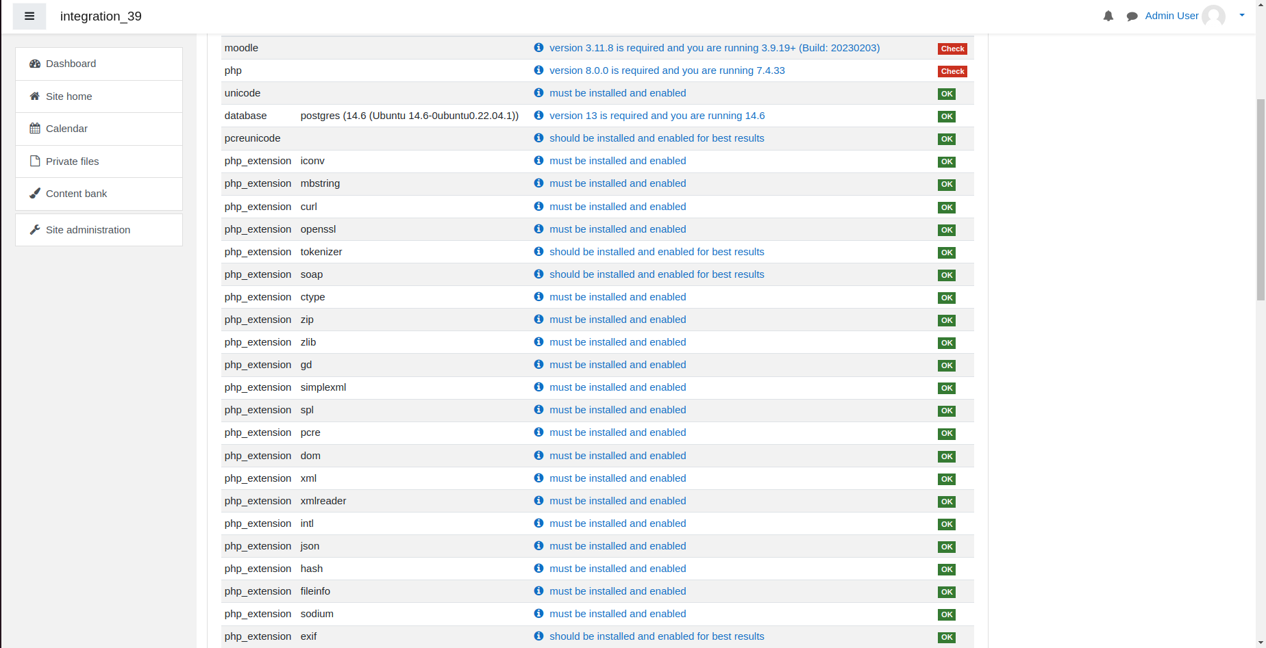Open Admin User profile link
Image resolution: width=1266 pixels, height=648 pixels.
[1171, 16]
